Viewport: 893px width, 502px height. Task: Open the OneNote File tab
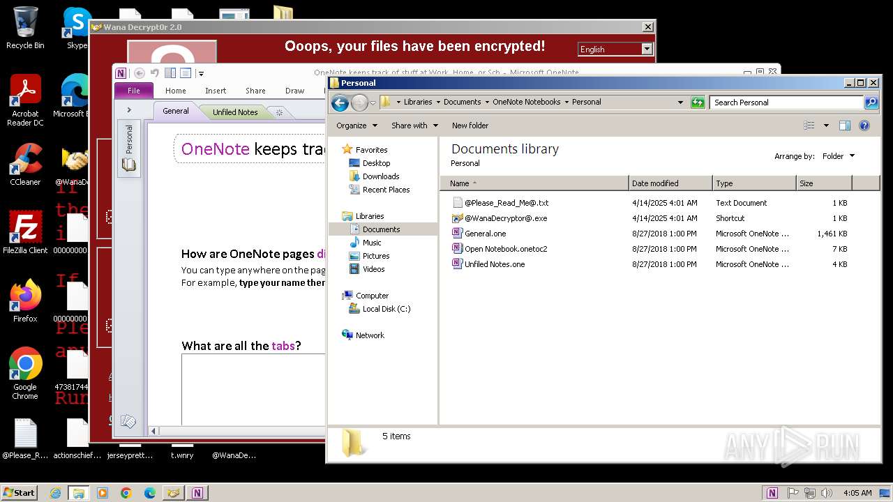[133, 91]
